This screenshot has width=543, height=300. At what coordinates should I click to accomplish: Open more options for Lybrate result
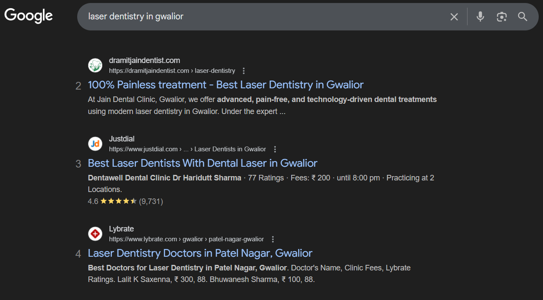click(273, 239)
